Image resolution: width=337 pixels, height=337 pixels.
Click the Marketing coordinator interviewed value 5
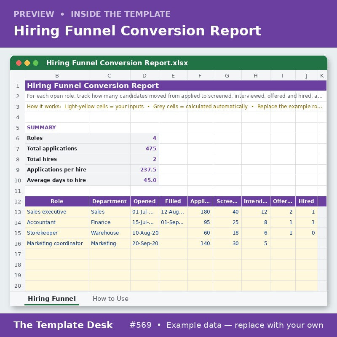(256, 243)
